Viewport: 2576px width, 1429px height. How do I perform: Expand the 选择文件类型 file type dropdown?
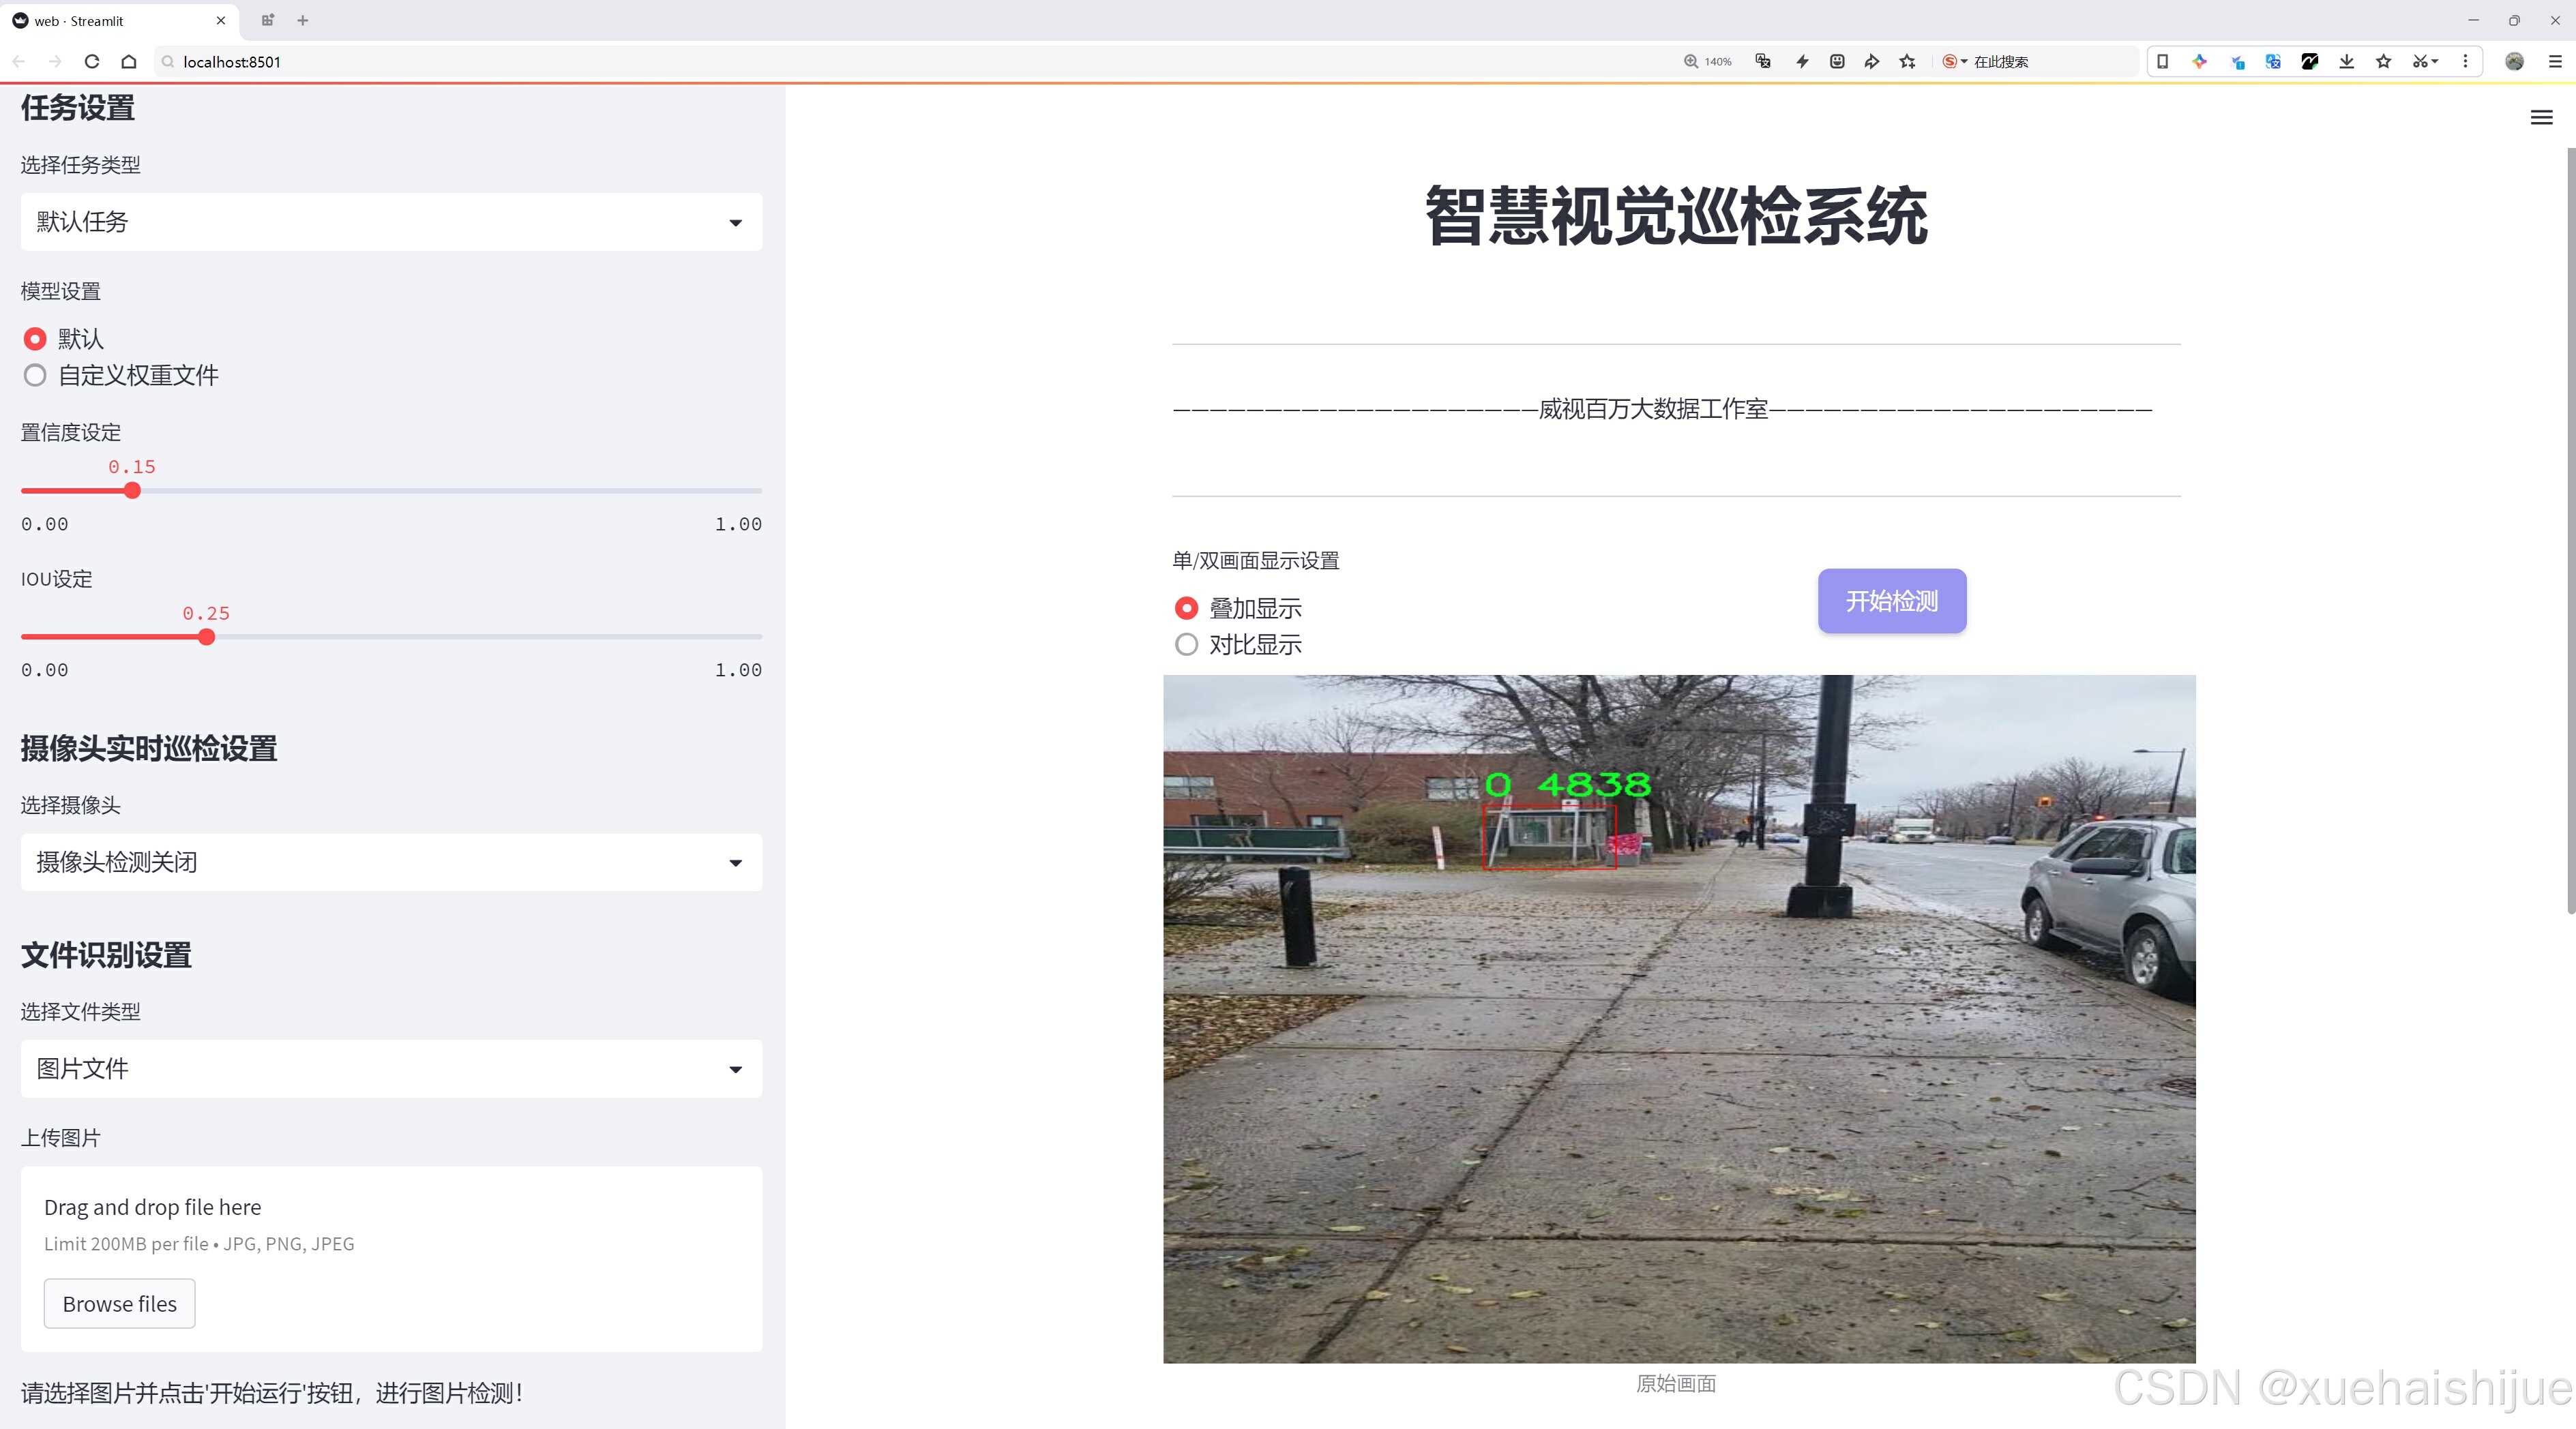(391, 1069)
